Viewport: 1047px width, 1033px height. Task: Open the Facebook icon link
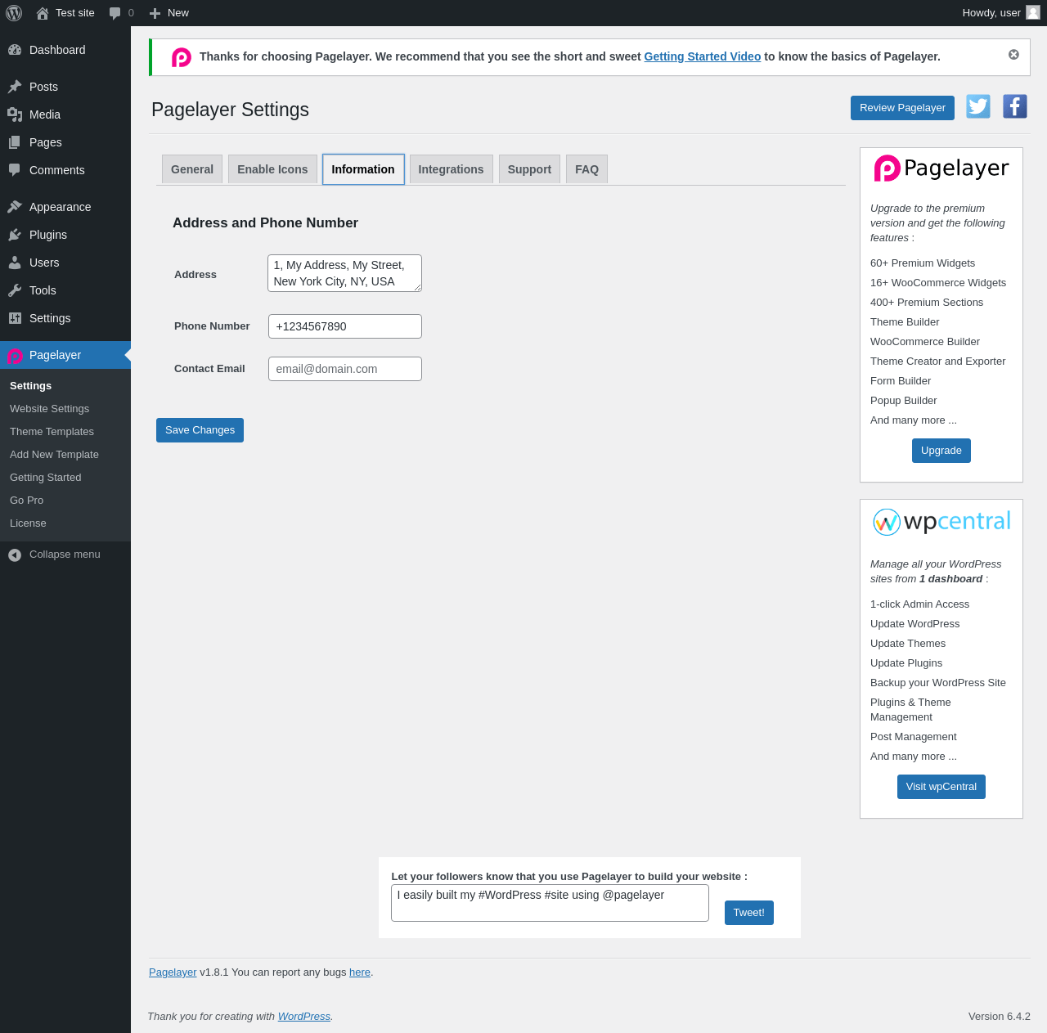point(1015,106)
